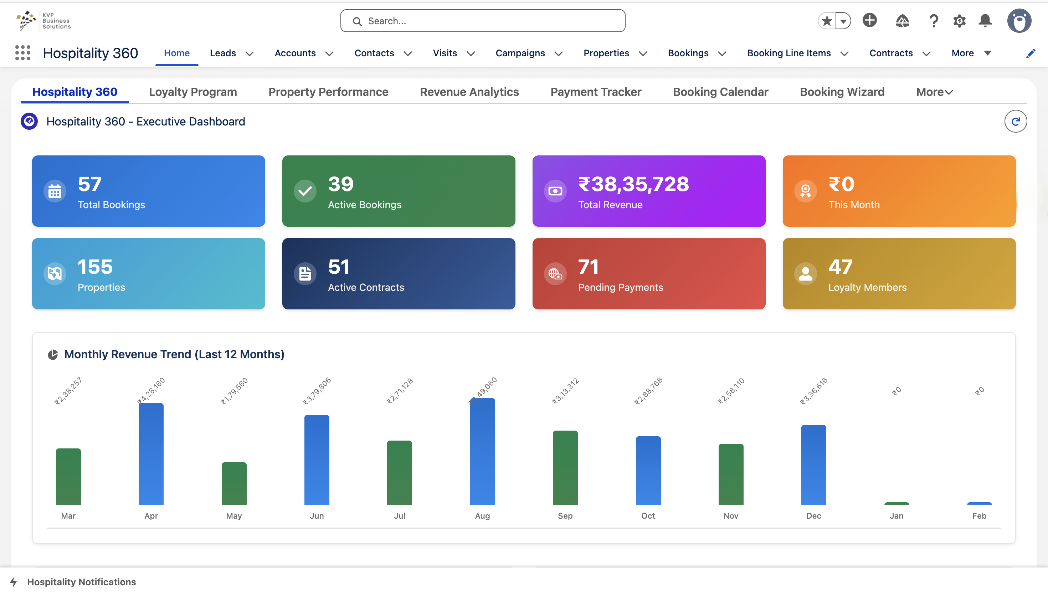Image resolution: width=1048 pixels, height=596 pixels.
Task: Toggle the favorites star button
Action: 827,20
